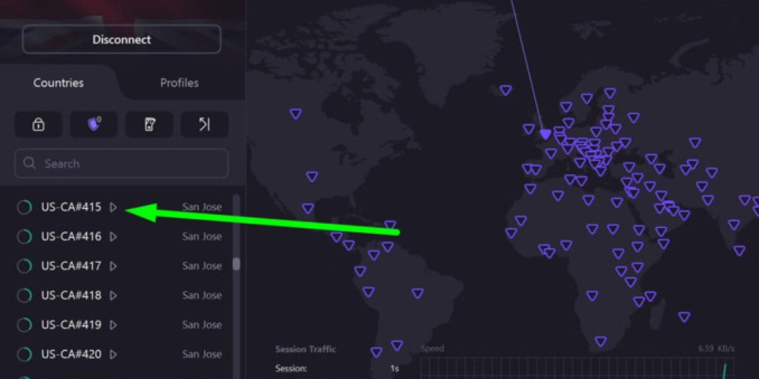Click the load circle for US-CA#419

[x=24, y=325]
